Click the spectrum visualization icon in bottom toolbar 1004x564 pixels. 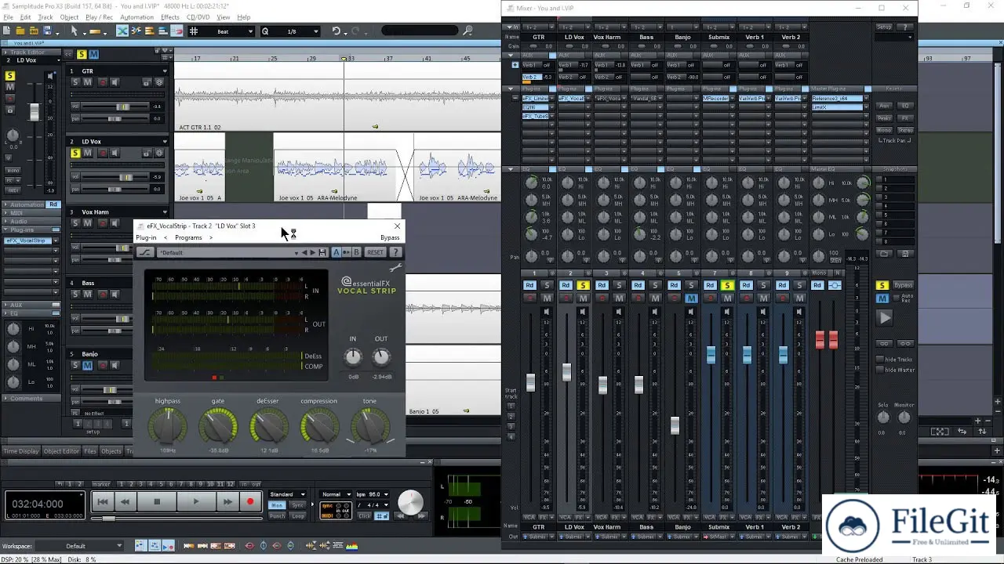click(x=352, y=546)
